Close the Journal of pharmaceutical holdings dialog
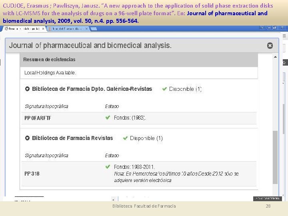288x216 pixels. click(270, 46)
